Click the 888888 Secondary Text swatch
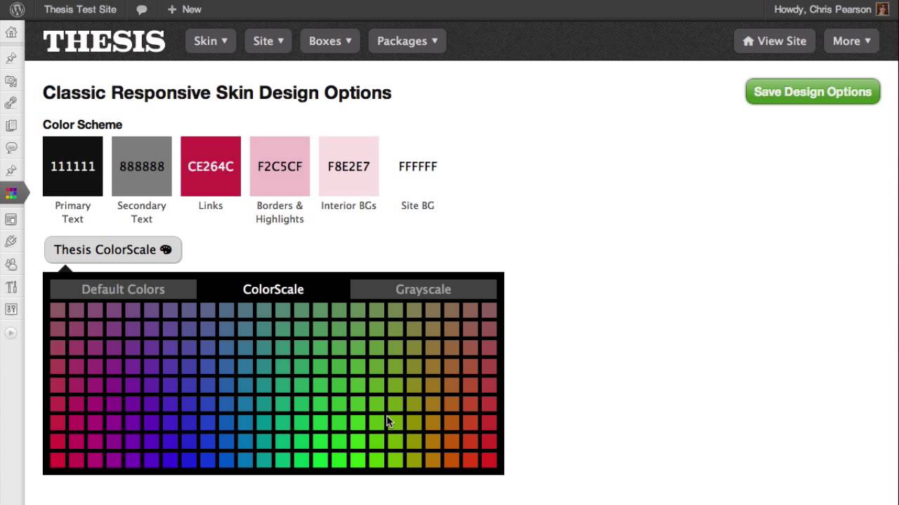The image size is (899, 505). tap(142, 166)
